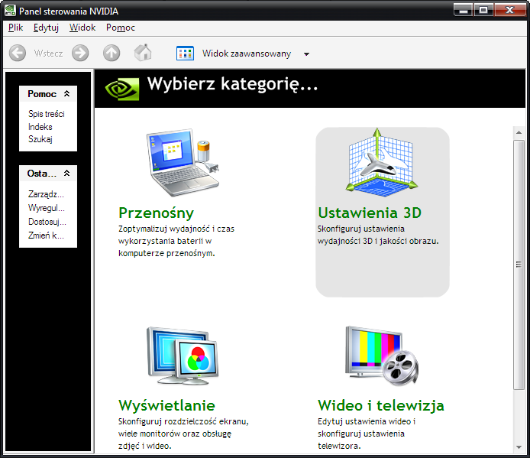Screen dimensions: 530x458
Task: Minimize the NVIDIA control panel window
Action: tap(464, 10)
